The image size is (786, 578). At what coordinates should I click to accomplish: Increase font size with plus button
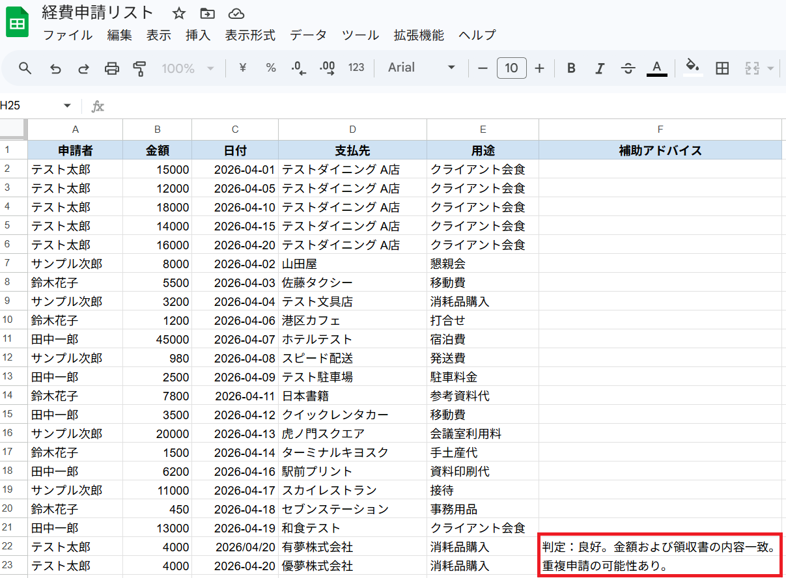539,68
